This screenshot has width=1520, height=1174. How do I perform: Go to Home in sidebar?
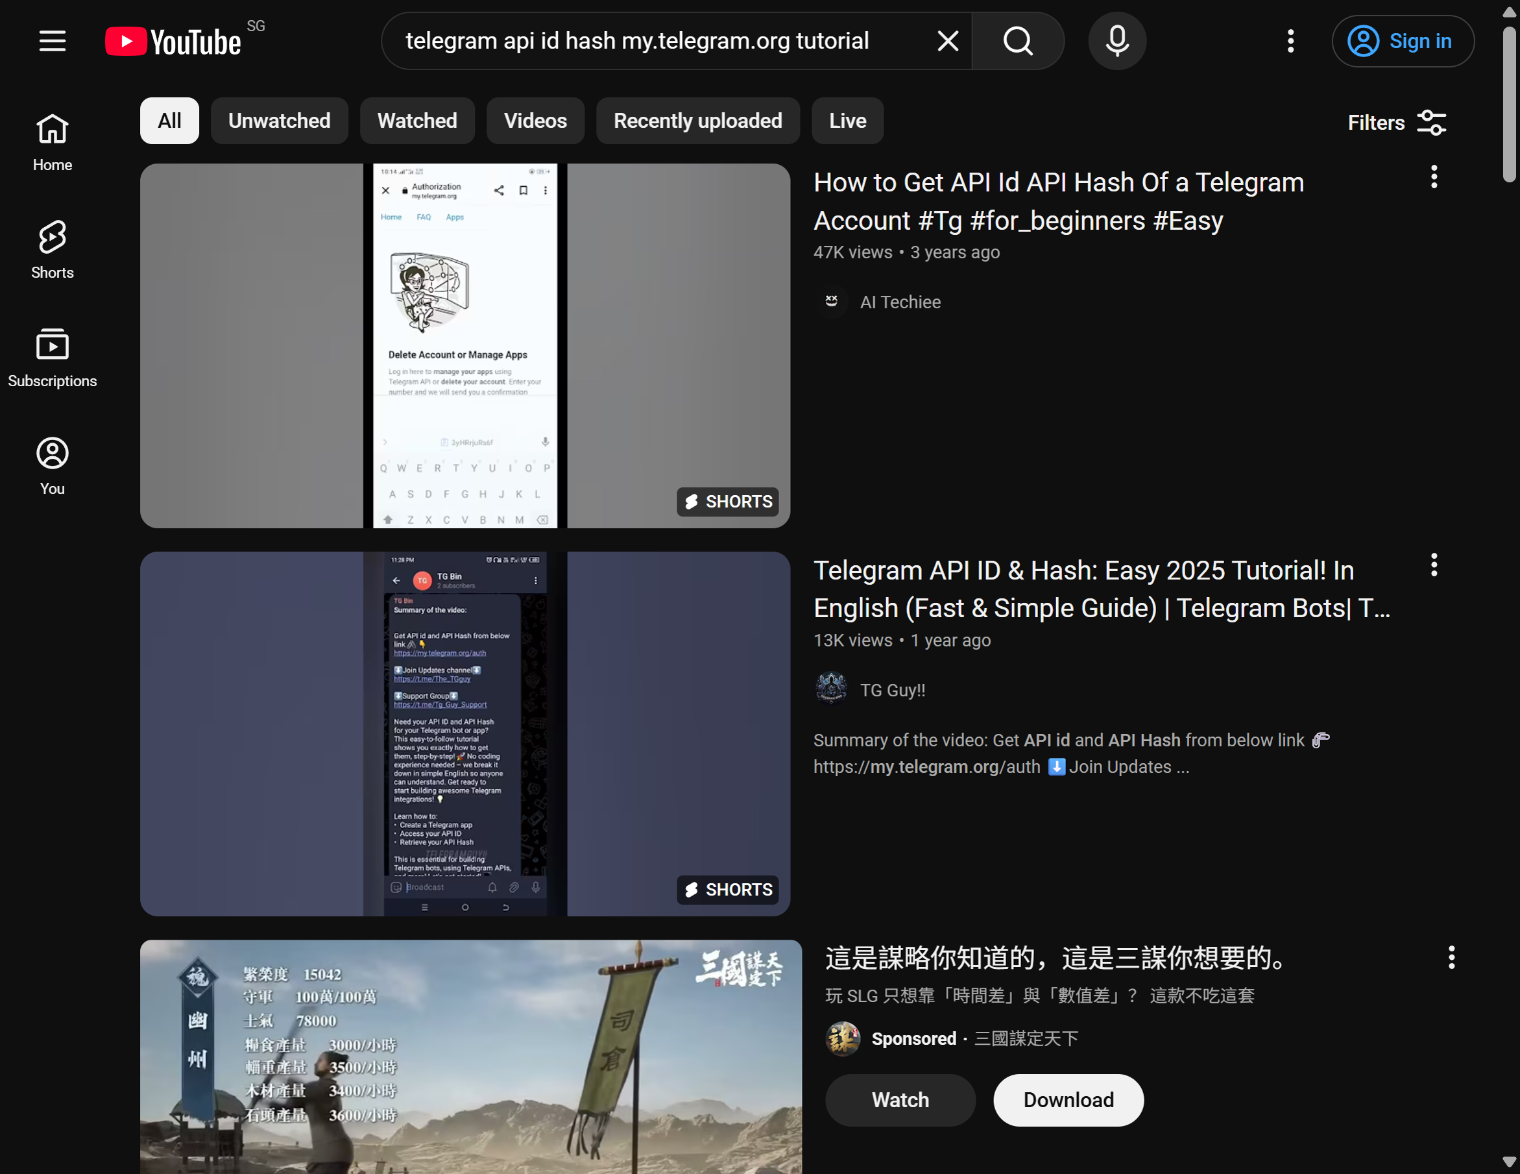52,142
